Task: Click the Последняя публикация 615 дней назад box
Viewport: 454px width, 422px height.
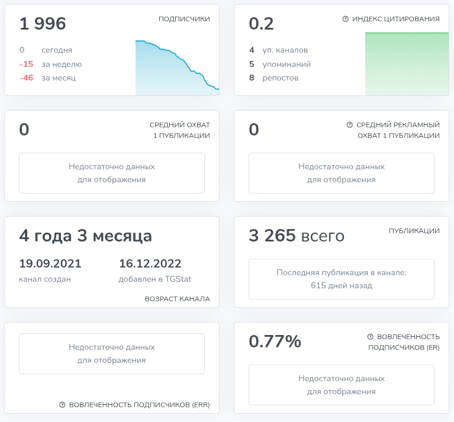Action: (342, 279)
